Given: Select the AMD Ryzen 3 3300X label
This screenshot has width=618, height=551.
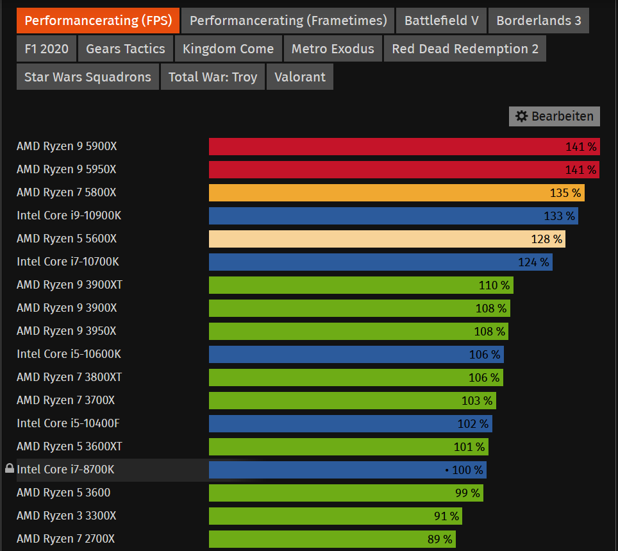Looking at the screenshot, I should point(66,516).
